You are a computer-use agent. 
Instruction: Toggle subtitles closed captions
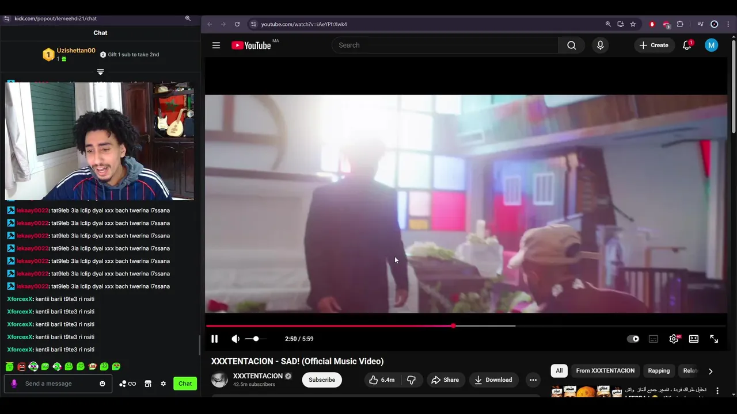tap(654, 339)
